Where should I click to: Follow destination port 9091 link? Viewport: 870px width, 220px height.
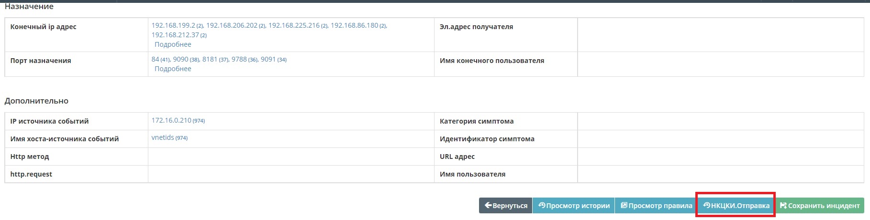point(268,59)
